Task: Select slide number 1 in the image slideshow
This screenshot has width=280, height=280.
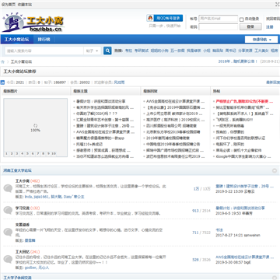Action: click(6, 154)
